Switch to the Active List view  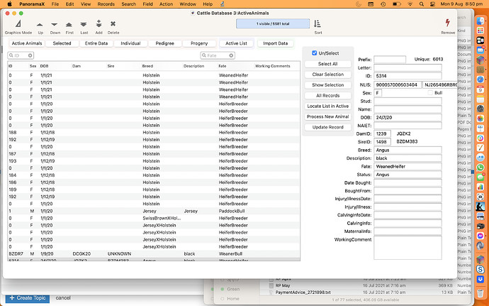pyautogui.click(x=237, y=43)
